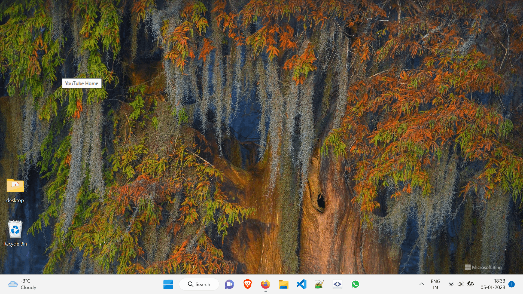This screenshot has height=294, width=523.
Task: Click the battery status tray icon
Action: pos(470,284)
